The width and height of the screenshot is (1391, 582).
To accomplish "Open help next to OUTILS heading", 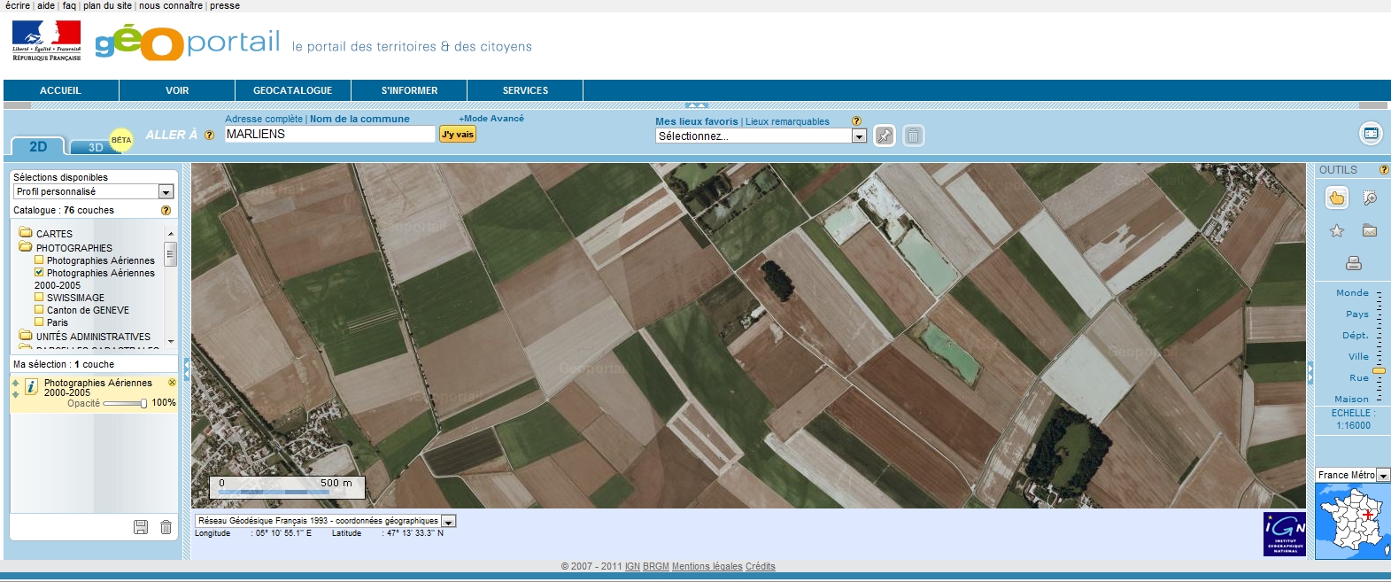I will click(1384, 170).
